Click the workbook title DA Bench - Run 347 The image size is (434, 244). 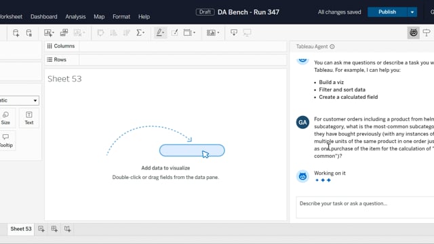click(248, 12)
